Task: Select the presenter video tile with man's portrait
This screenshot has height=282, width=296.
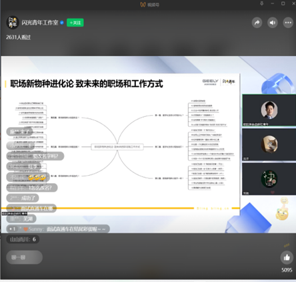Action: point(269,110)
